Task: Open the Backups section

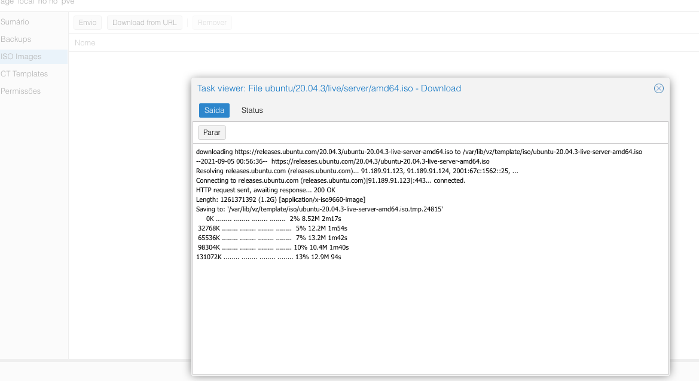Action: (x=16, y=39)
